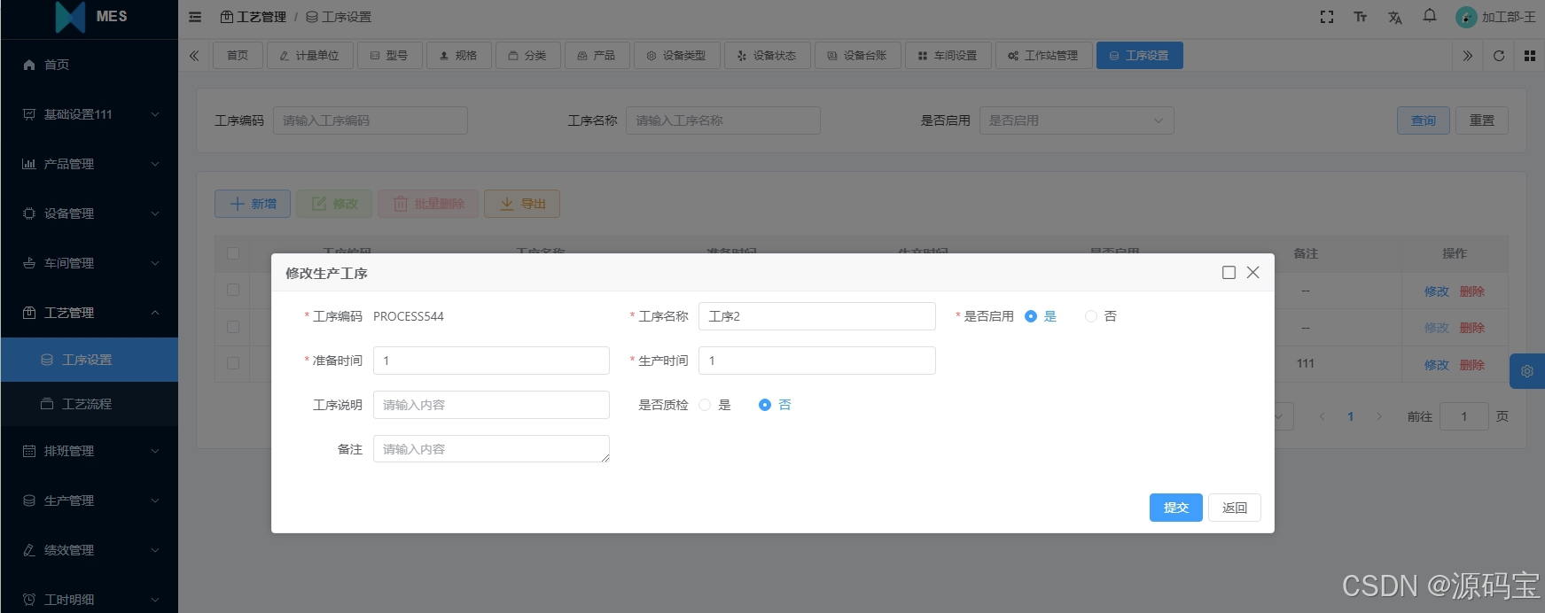Click the MES logo icon
This screenshot has height=613, width=1545.
[x=70, y=17]
